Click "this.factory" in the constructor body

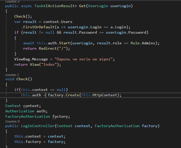tap(27, 142)
